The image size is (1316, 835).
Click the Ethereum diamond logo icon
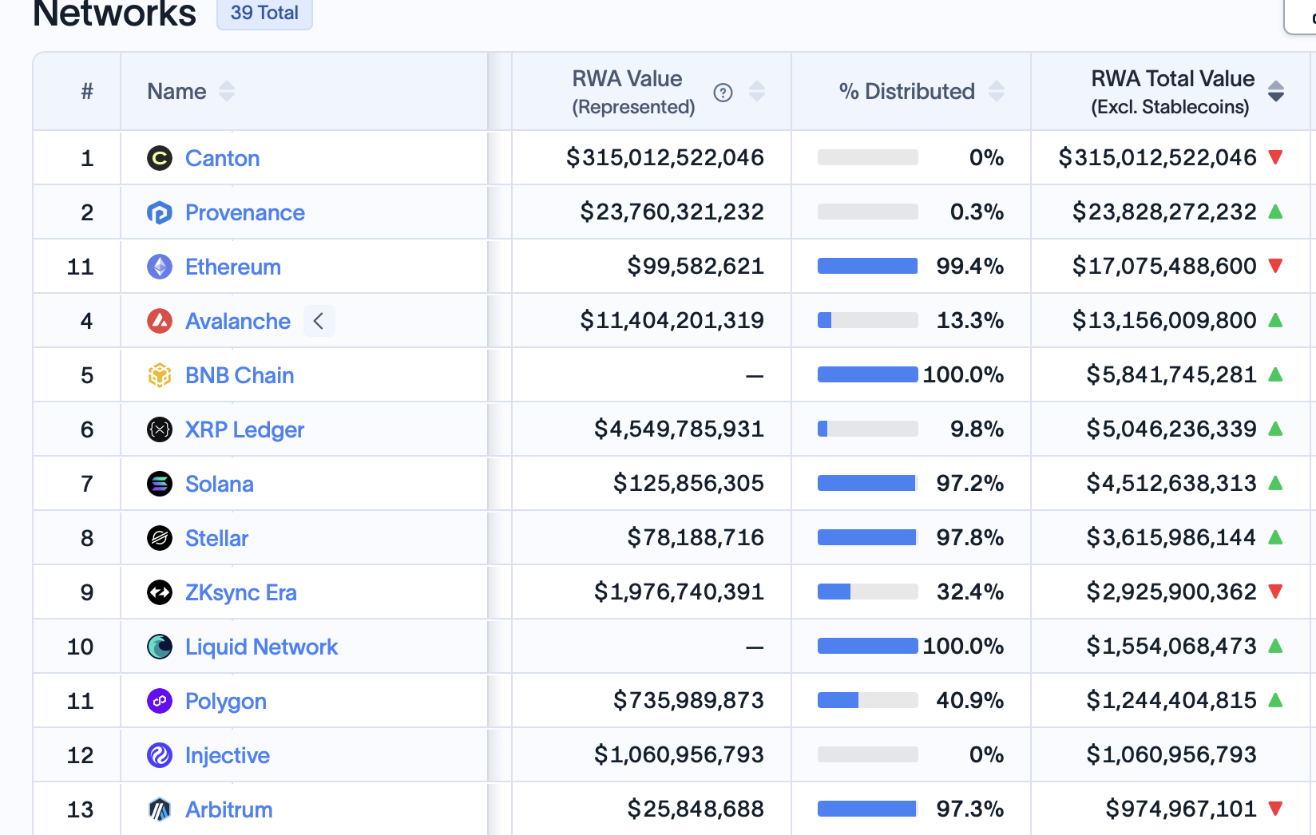pos(160,267)
